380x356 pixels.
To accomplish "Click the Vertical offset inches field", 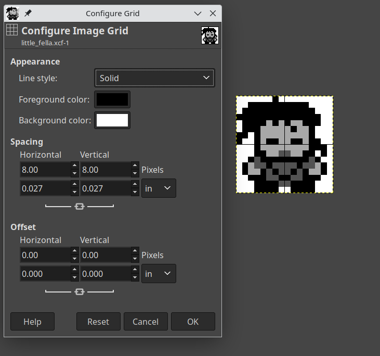I will tap(106, 274).
